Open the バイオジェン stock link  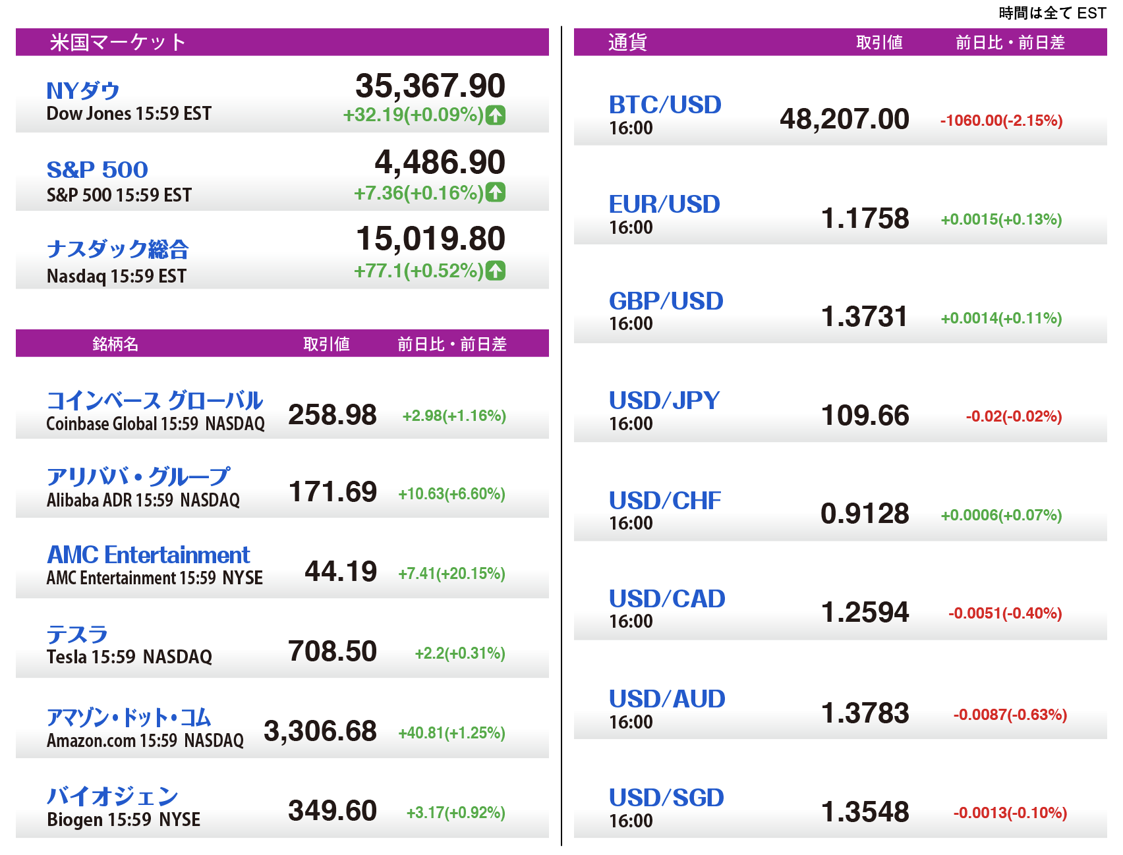(x=113, y=796)
